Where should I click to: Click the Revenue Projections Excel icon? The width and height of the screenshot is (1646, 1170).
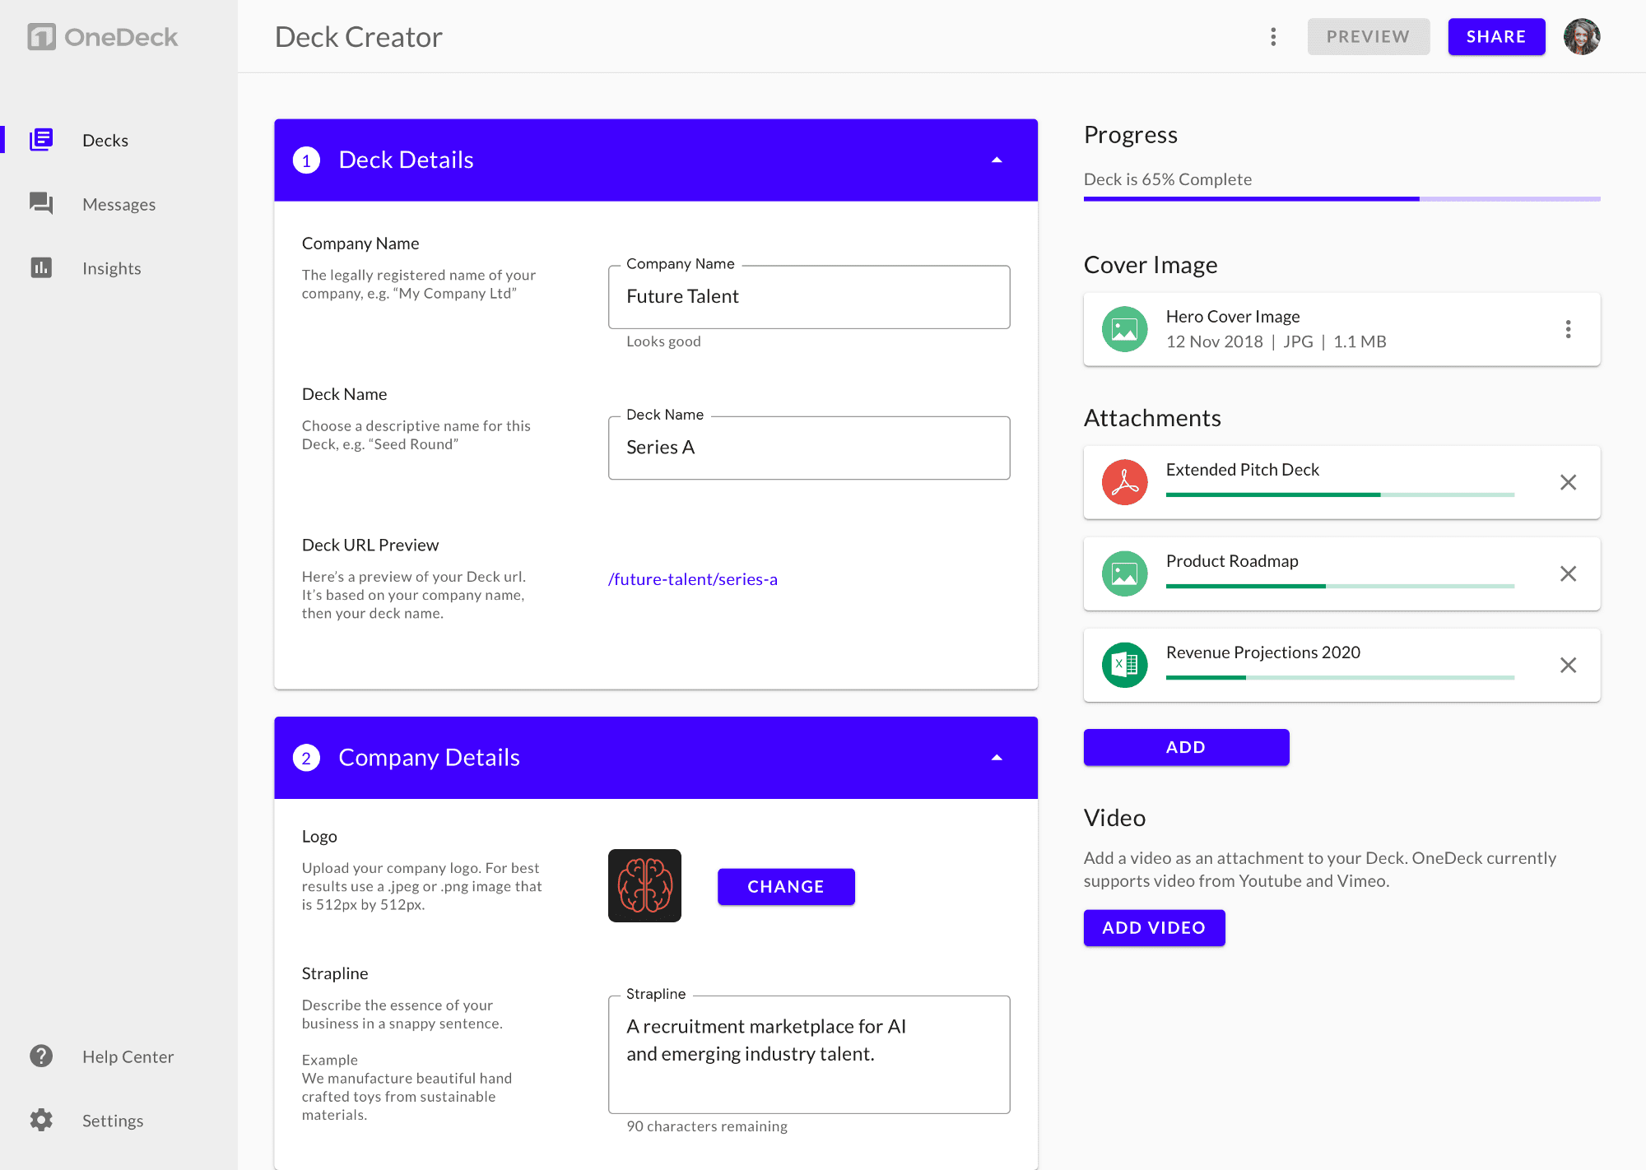click(1124, 665)
